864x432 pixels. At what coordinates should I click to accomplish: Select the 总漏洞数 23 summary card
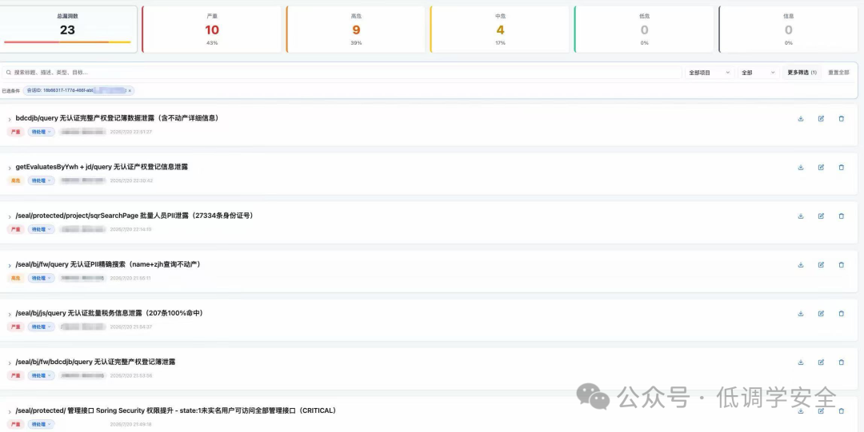coord(68,30)
